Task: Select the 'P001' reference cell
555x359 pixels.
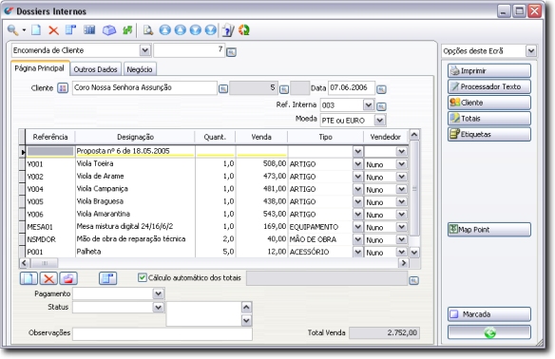Action: coord(50,252)
